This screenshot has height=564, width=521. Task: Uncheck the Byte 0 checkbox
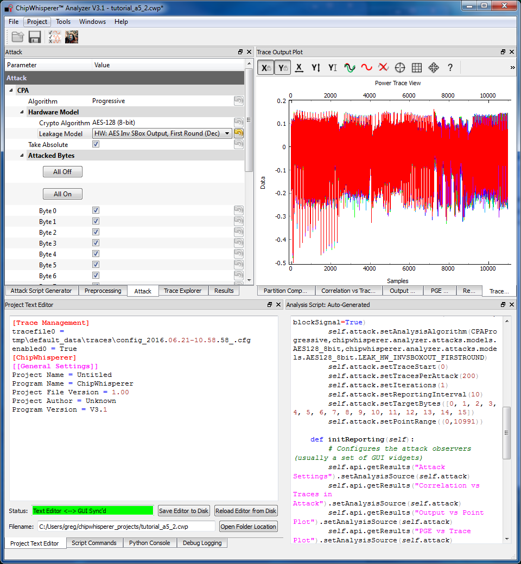click(x=96, y=210)
